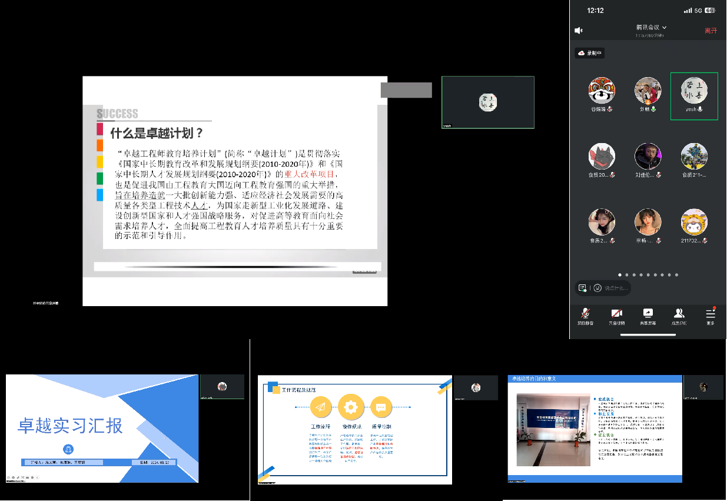The height and width of the screenshot is (501, 727).
Task: Click the gear 操作规范 circle icon
Action: pyautogui.click(x=351, y=407)
